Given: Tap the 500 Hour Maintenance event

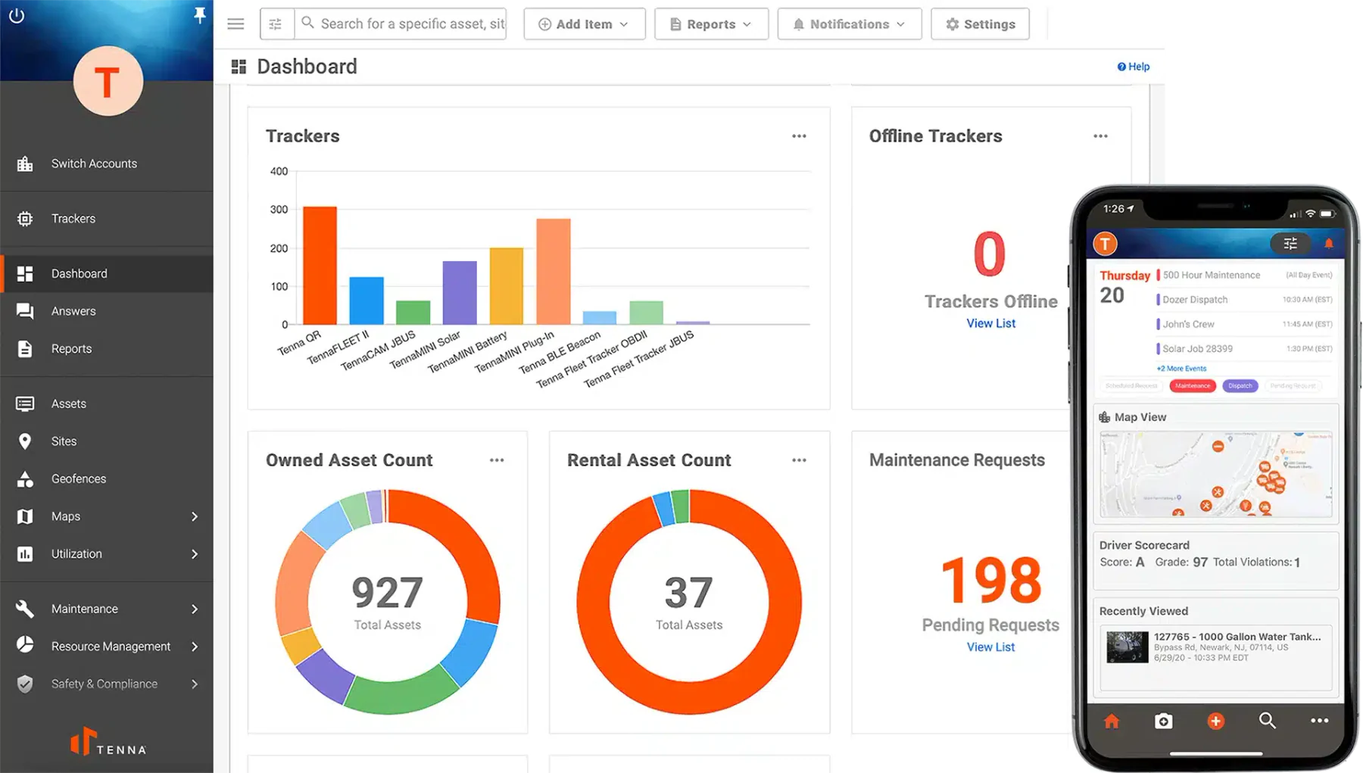Looking at the screenshot, I should click(x=1244, y=276).
